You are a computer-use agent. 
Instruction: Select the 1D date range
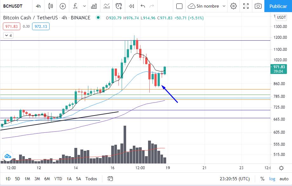tap(8, 179)
